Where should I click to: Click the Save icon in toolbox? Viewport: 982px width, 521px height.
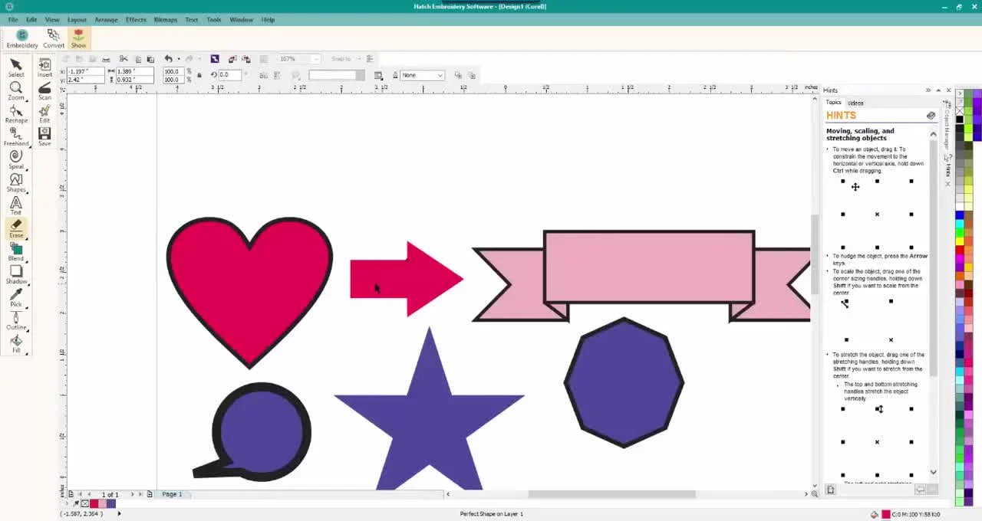click(x=44, y=137)
